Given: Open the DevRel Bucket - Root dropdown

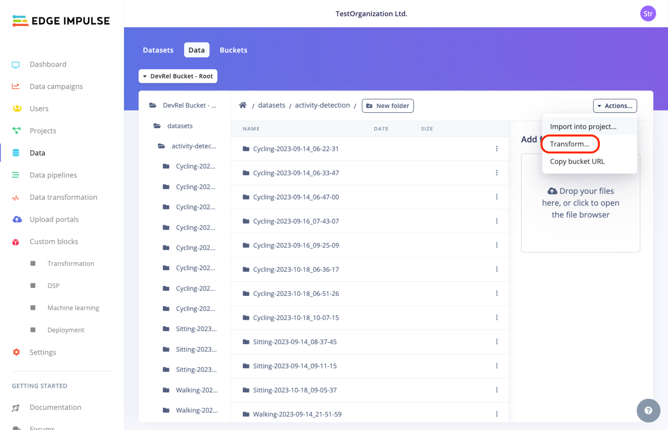Looking at the screenshot, I should (178, 76).
